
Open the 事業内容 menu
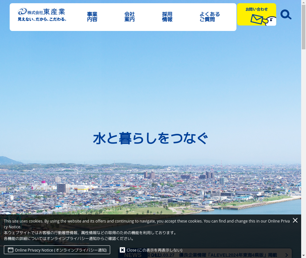(92, 17)
